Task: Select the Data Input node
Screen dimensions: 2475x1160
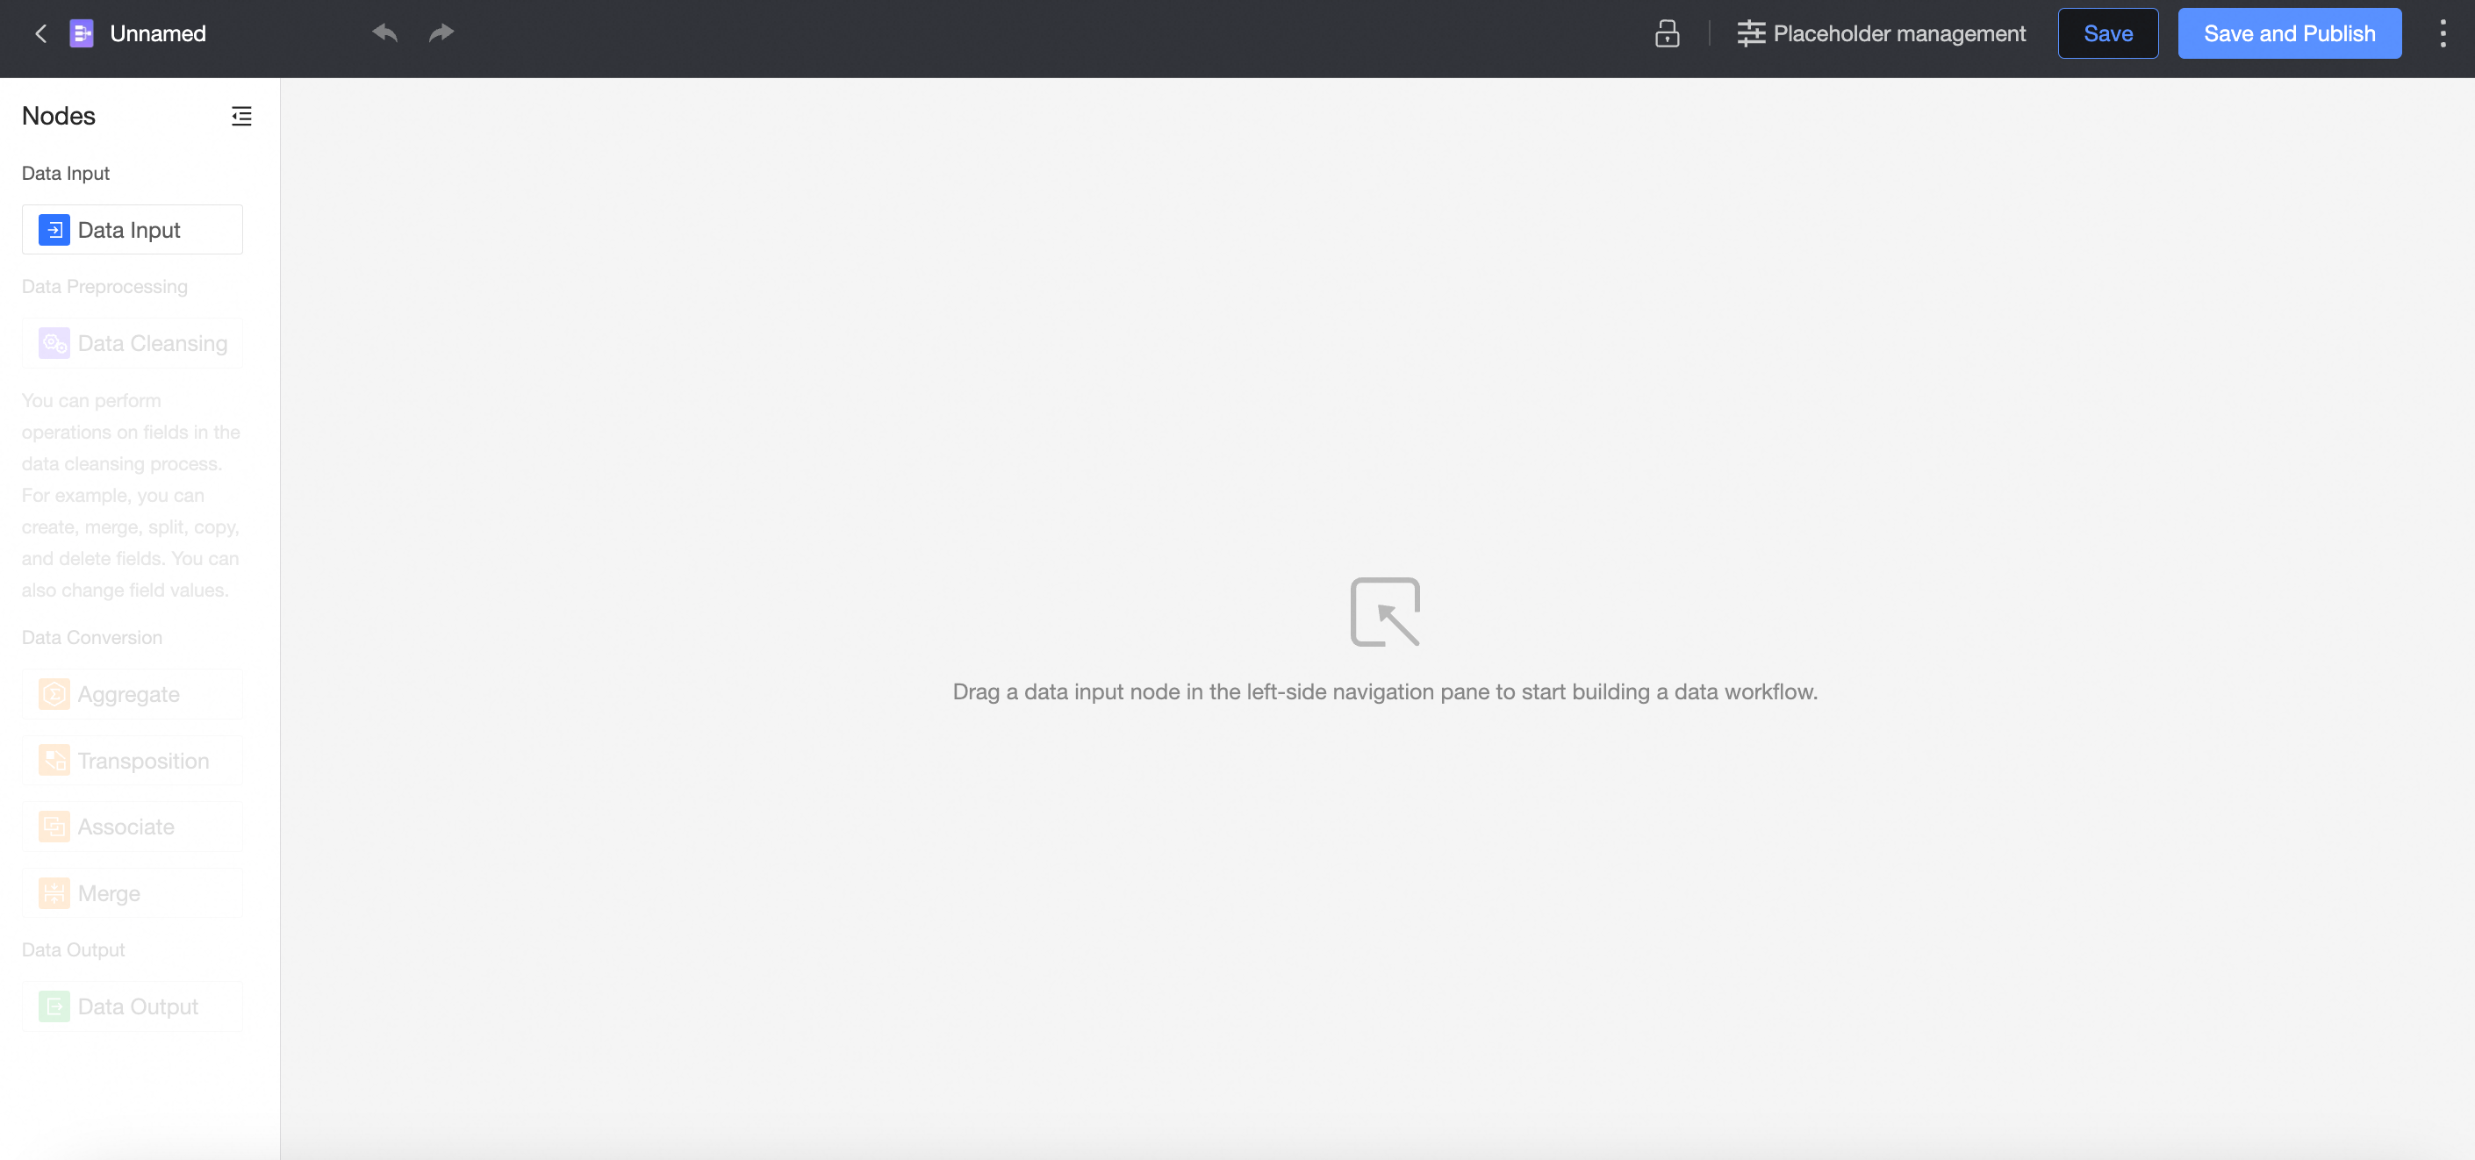Action: [x=133, y=230]
